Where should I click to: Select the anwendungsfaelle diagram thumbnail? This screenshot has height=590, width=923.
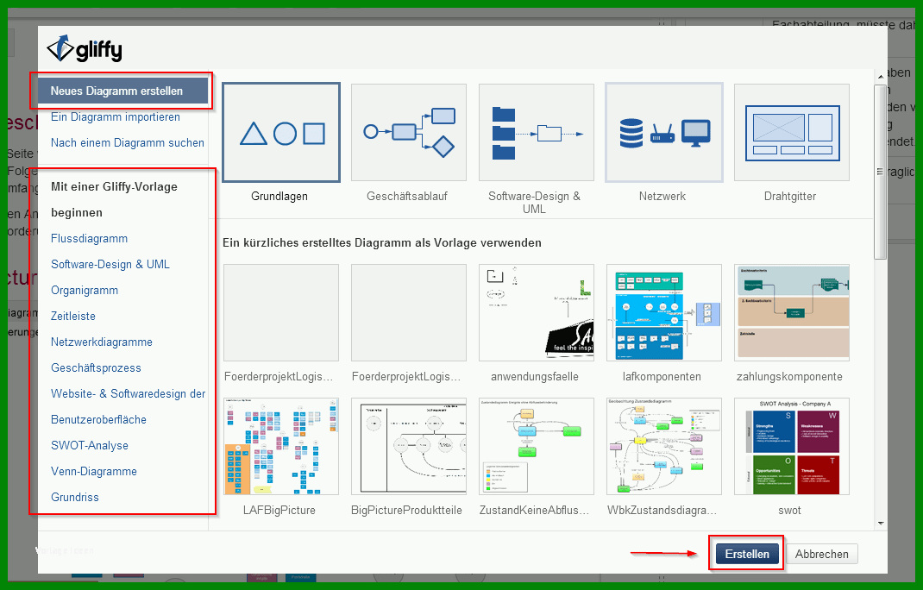click(x=537, y=312)
